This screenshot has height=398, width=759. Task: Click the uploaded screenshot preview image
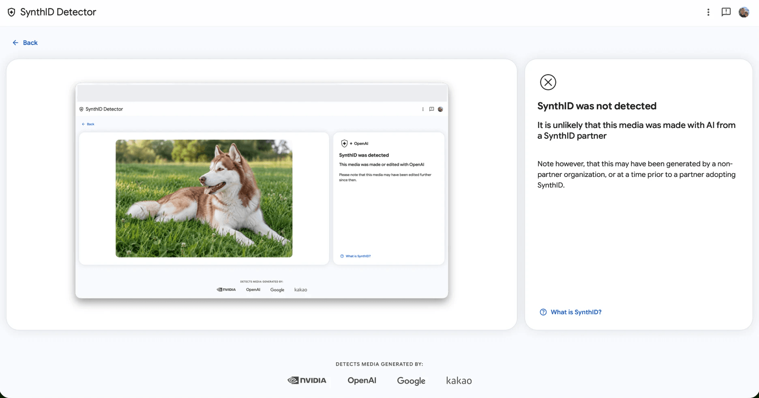pyautogui.click(x=262, y=191)
